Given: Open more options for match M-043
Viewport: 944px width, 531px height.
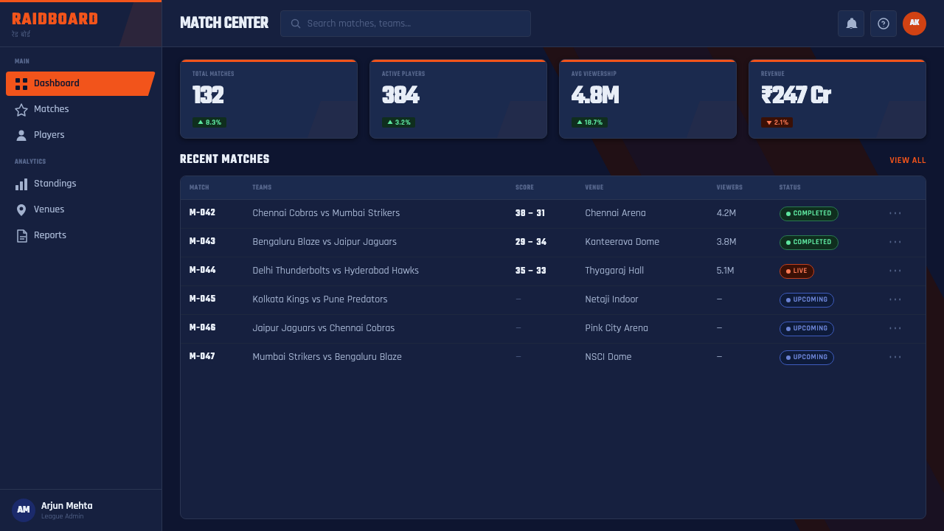Looking at the screenshot, I should pyautogui.click(x=895, y=242).
